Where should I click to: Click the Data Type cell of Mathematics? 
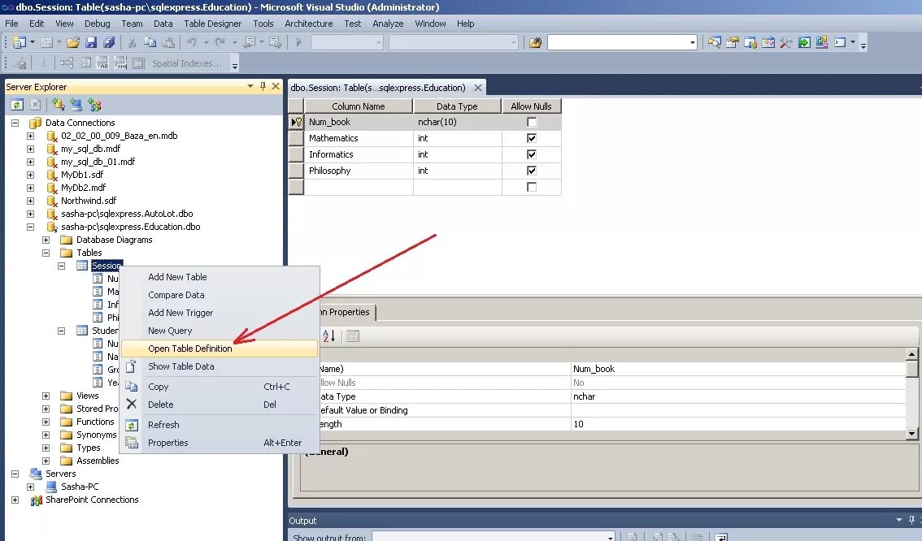point(458,138)
